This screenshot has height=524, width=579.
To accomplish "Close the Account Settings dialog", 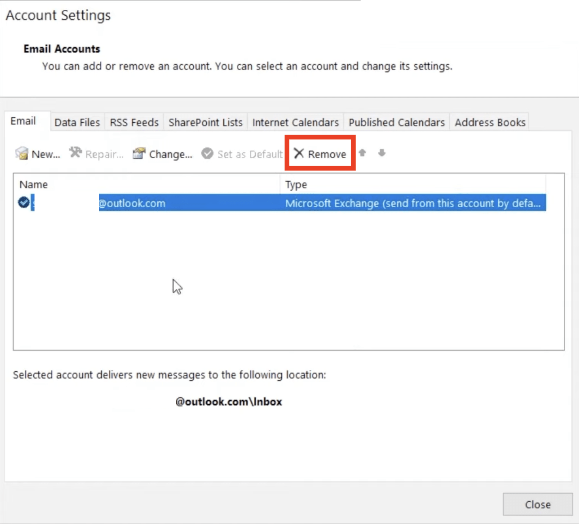I will (x=538, y=504).
